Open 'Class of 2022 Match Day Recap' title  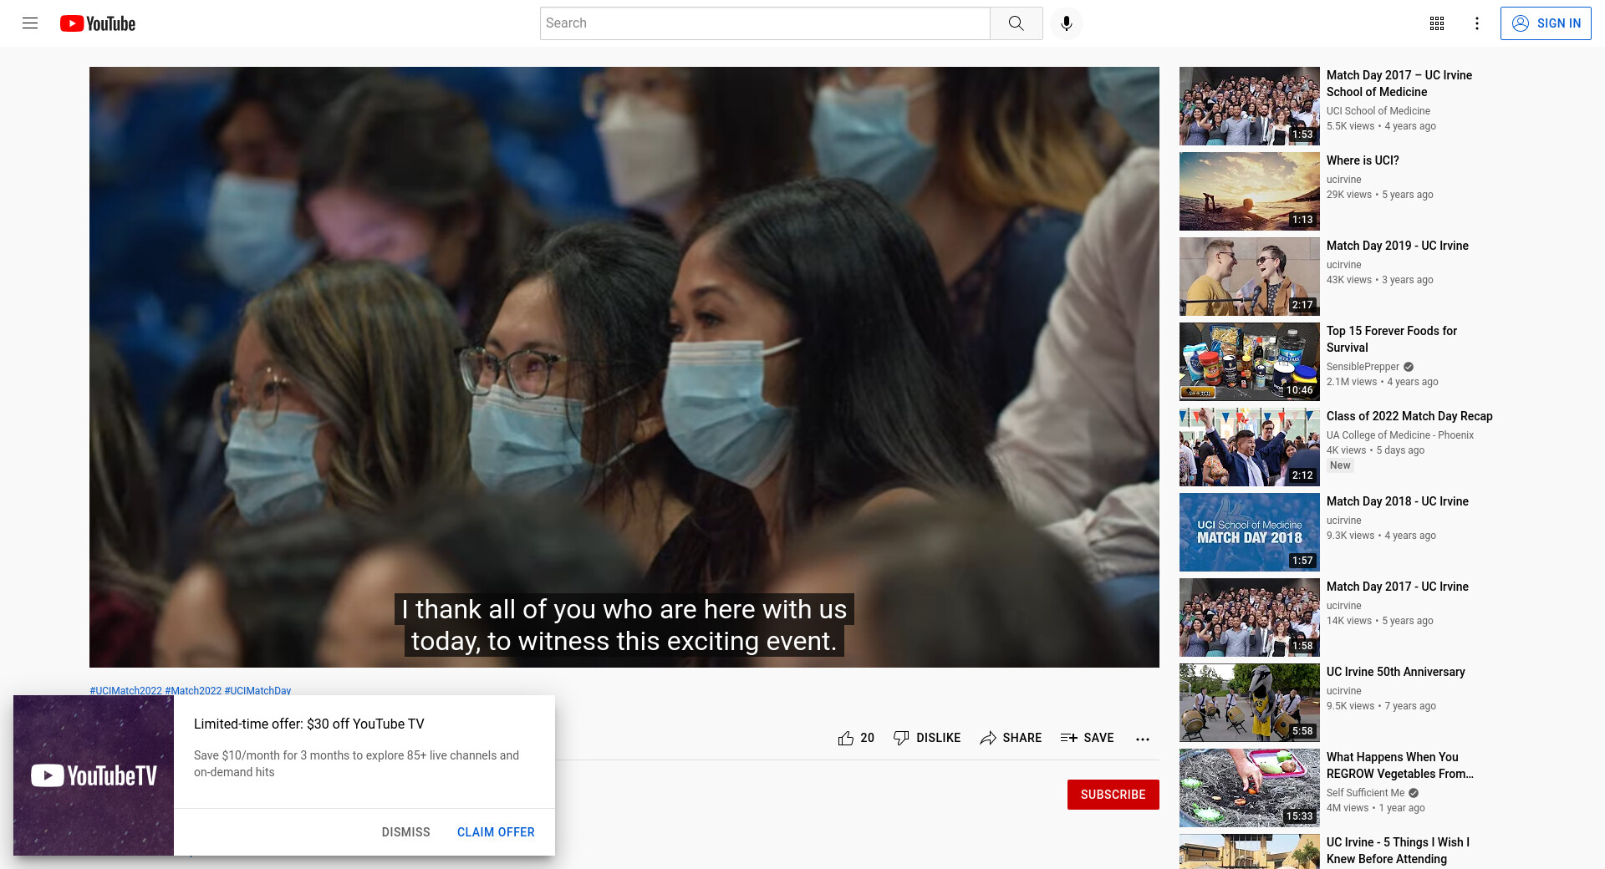click(1409, 416)
